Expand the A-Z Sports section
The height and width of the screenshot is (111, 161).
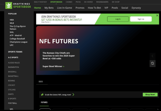[13, 58]
